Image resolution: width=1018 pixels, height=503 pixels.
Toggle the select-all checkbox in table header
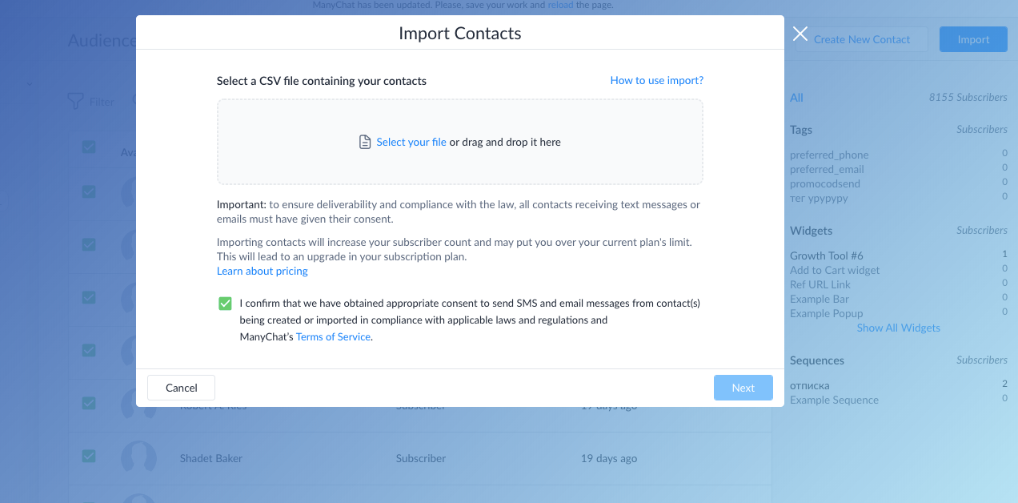(89, 147)
